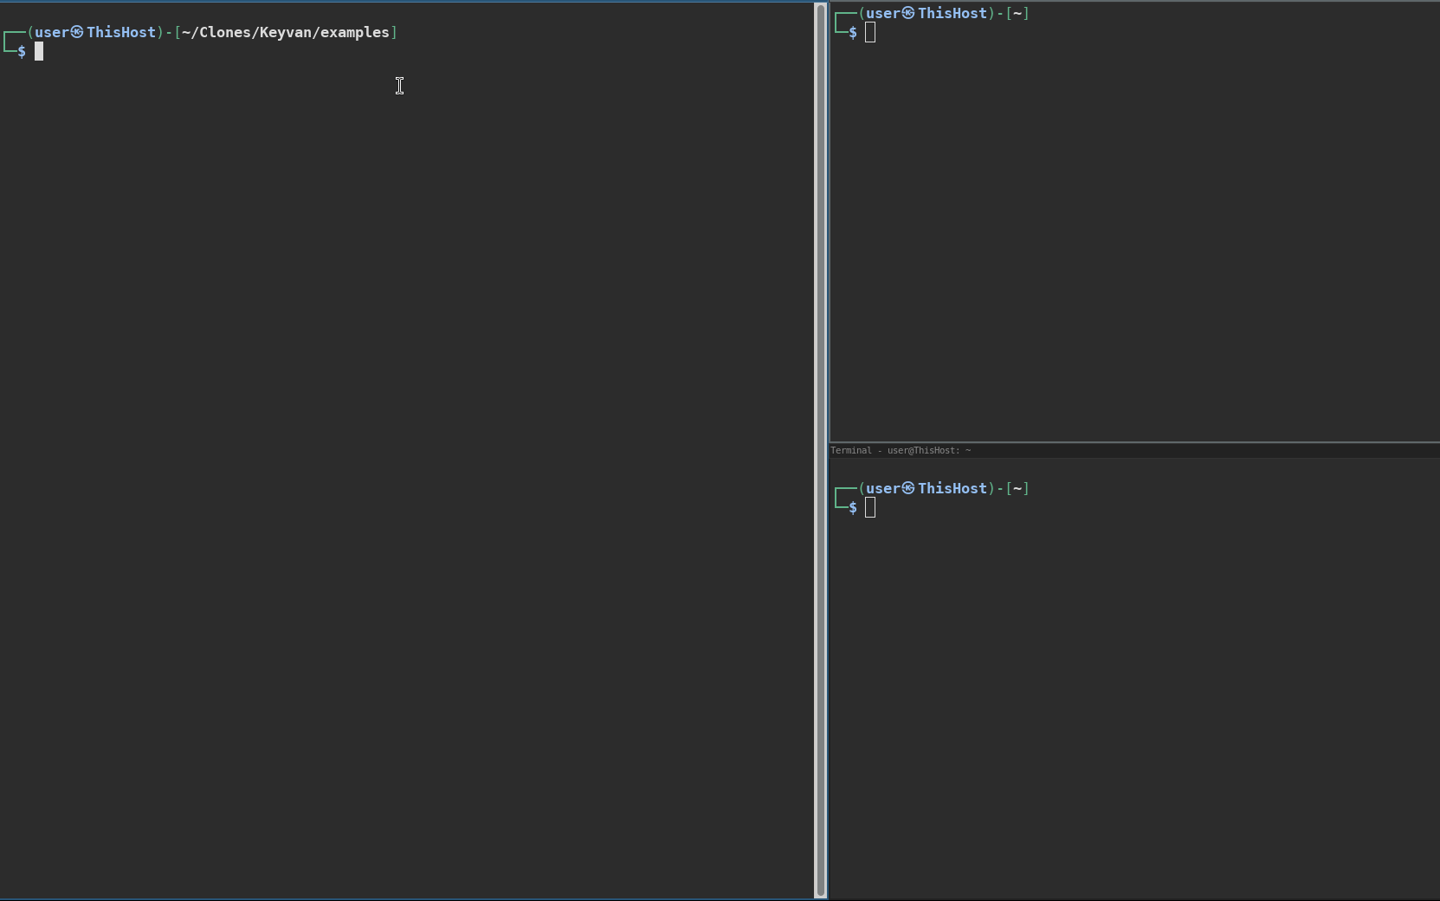Click the 'Terminal - user@ThisHost: ~' title bar

click(x=901, y=450)
